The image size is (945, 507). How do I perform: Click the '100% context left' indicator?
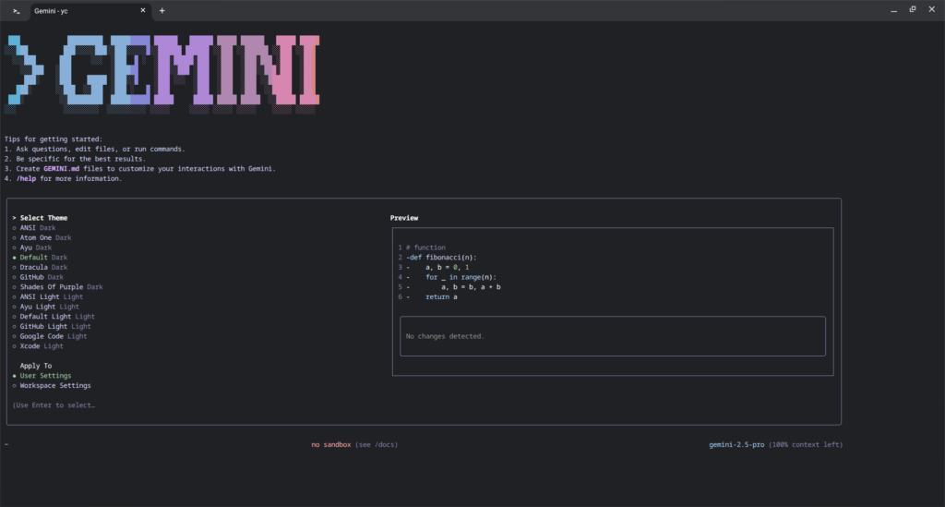pos(806,445)
